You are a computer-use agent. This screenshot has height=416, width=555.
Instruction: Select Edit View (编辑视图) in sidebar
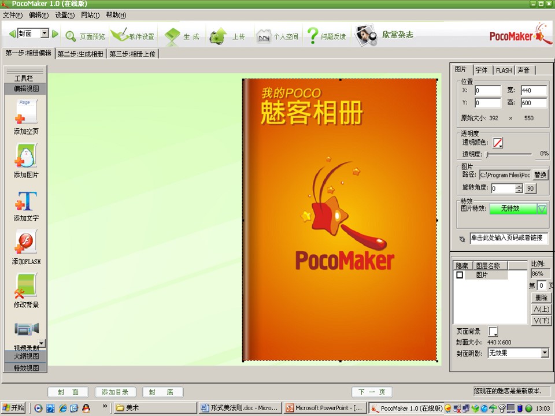pyautogui.click(x=25, y=88)
